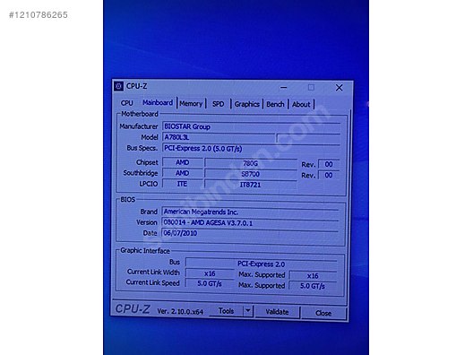
Task: Click Southbridge model value SB700
Action: [250, 174]
